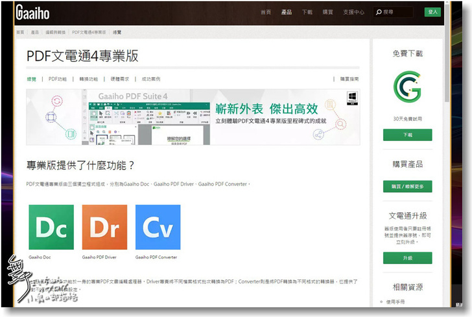Click the green G logo under 免費下載
Screen dimensions: 472x317
(407, 86)
